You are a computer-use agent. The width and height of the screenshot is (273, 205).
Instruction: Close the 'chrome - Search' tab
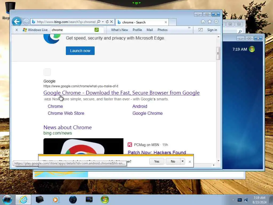(x=166, y=22)
